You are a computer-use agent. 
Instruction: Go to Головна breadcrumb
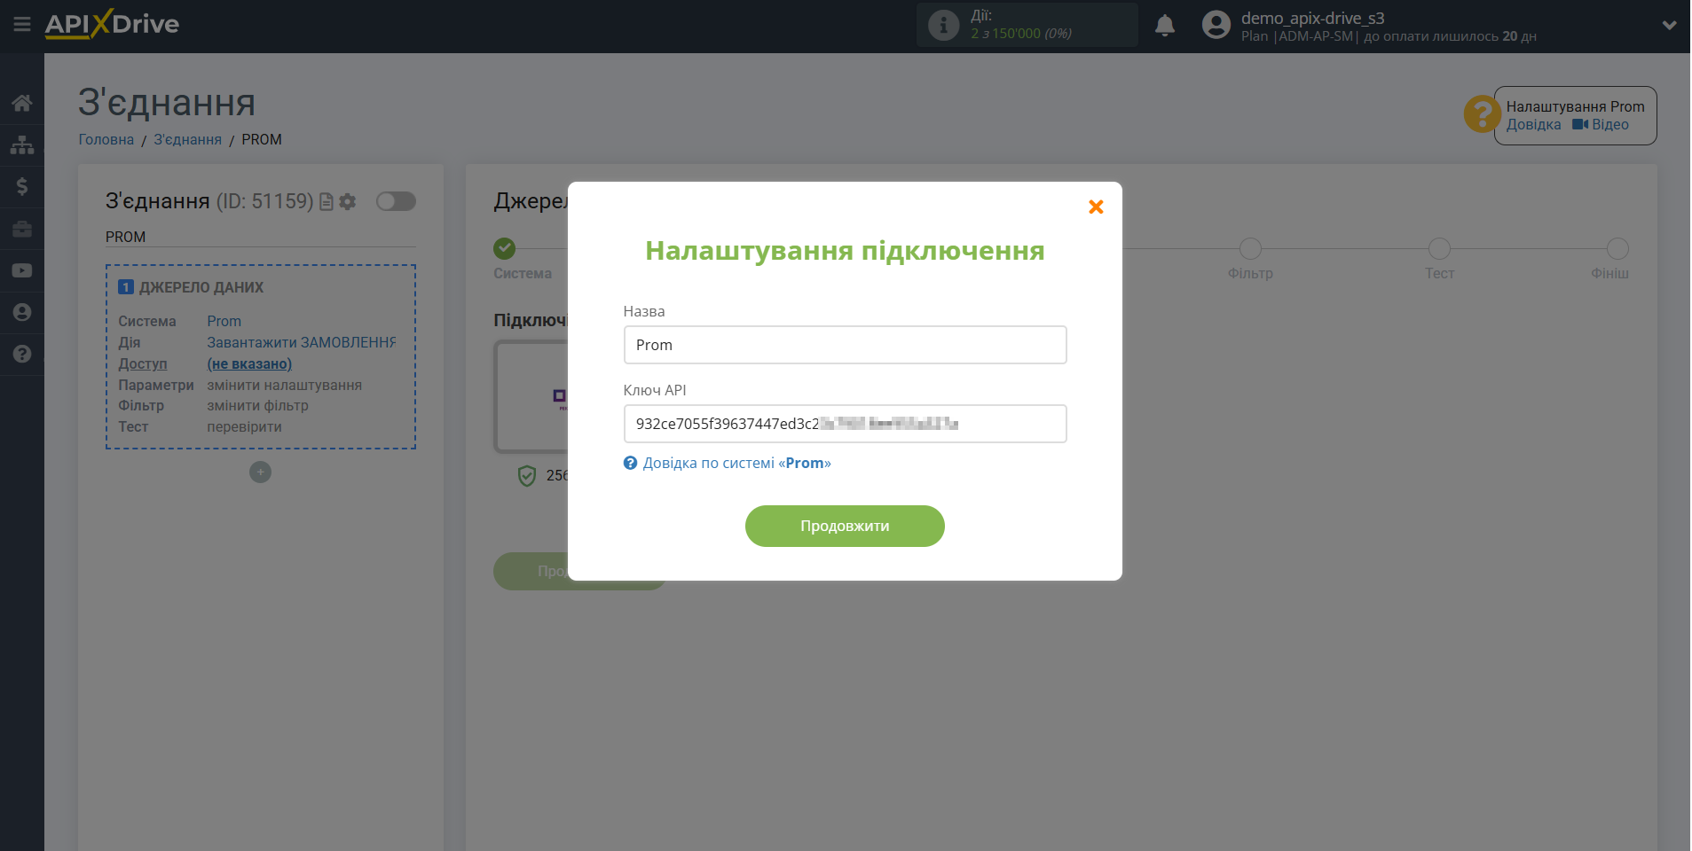coord(106,139)
